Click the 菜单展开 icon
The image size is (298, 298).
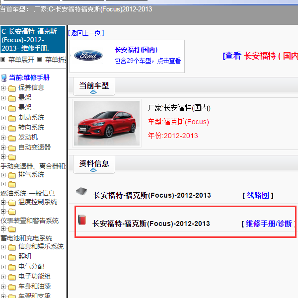pyautogui.click(x=2, y=60)
